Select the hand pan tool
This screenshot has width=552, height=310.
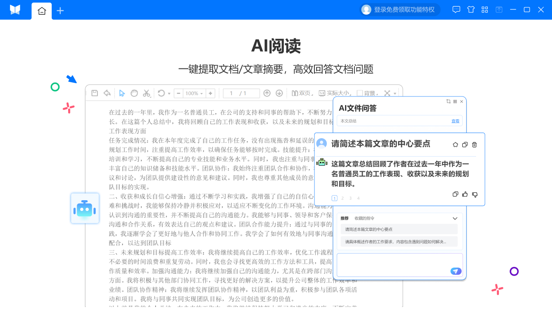coord(134,93)
